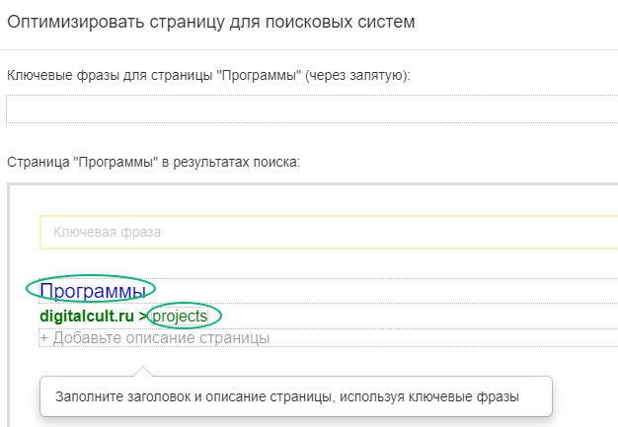Click the tooltip's upward arrow pointer
This screenshot has width=618, height=427.
[143, 371]
